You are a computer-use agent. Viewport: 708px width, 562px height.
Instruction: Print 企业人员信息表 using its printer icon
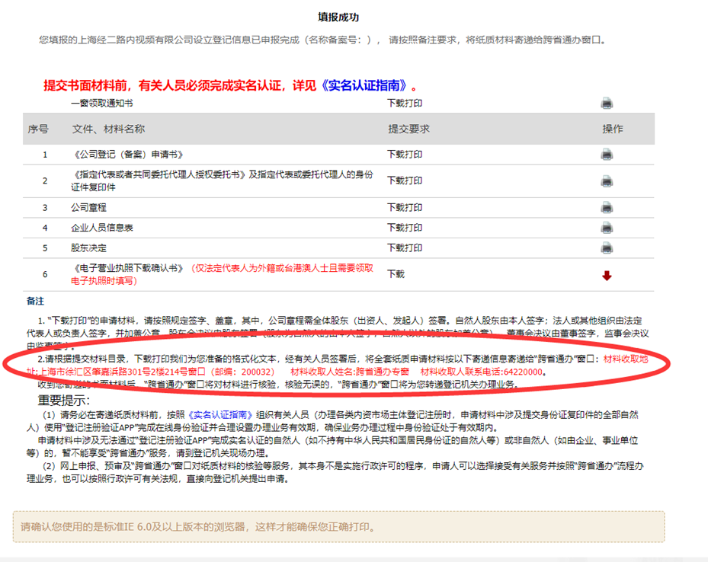(607, 228)
